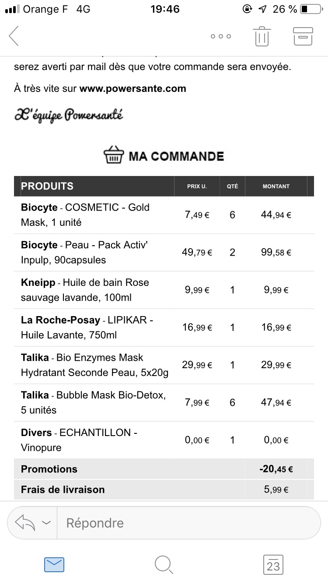Tap the Talika Bubble Mask Bio-Detox item

(x=164, y=403)
